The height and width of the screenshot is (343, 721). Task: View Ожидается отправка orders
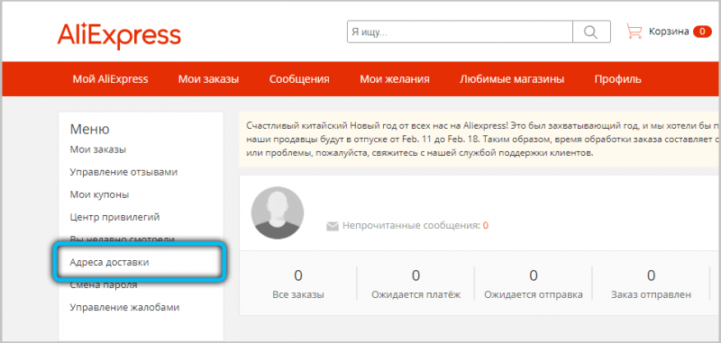534,284
